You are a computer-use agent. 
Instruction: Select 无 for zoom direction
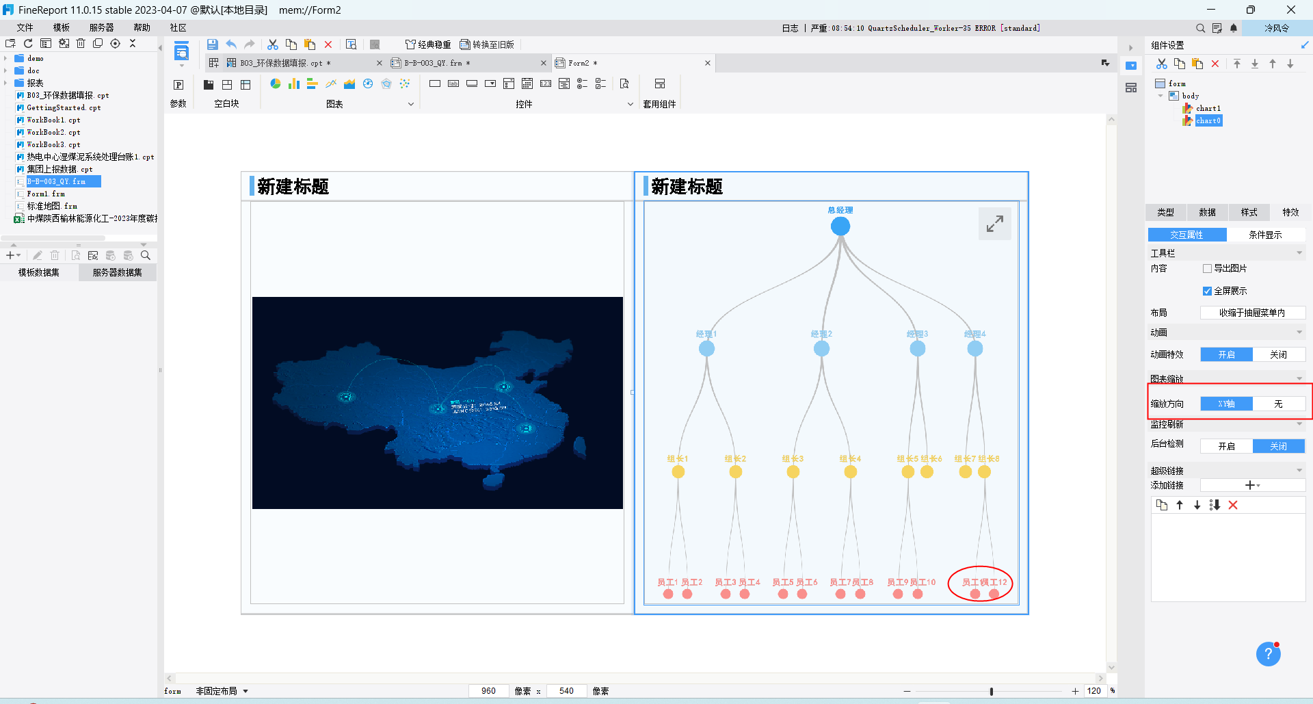pyautogui.click(x=1279, y=404)
